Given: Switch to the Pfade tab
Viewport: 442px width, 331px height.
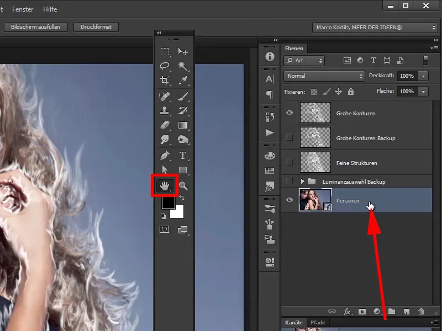Looking at the screenshot, I should [318, 323].
